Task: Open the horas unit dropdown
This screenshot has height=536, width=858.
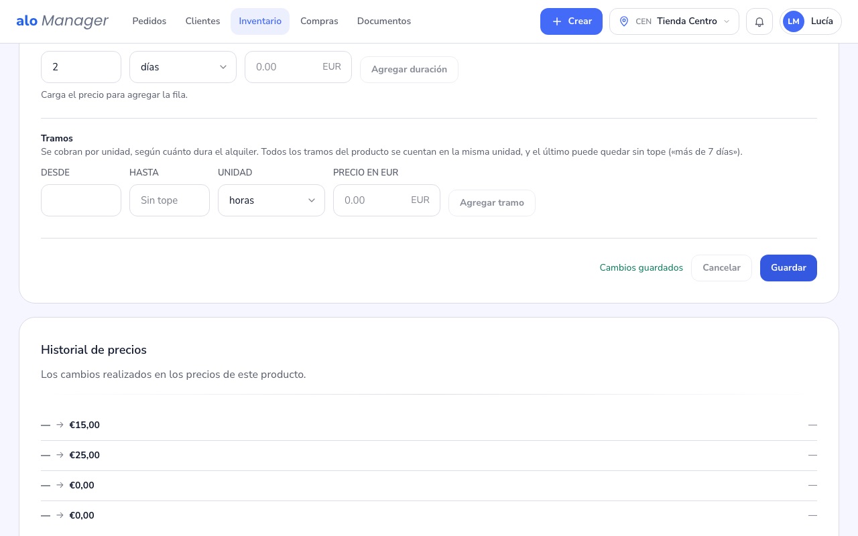Action: 271,200
